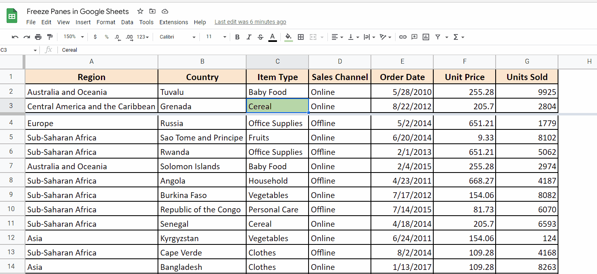
Task: Click the Last edit was 6 minutes ago link
Action: (250, 22)
